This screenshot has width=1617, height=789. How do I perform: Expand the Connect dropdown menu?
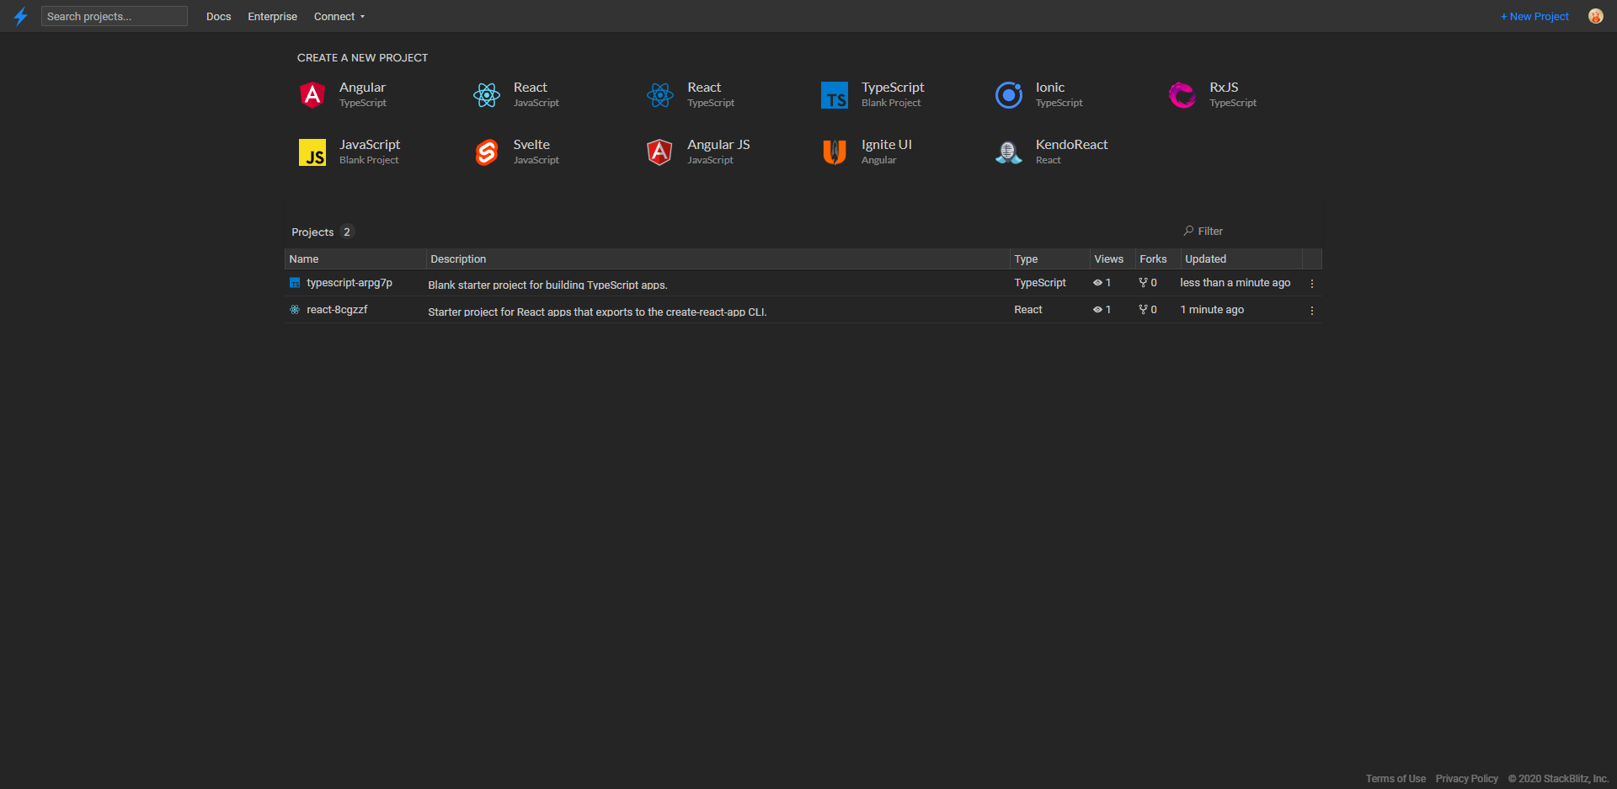(x=339, y=17)
